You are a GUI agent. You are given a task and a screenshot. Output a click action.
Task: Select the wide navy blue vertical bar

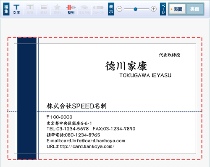pos(27,98)
